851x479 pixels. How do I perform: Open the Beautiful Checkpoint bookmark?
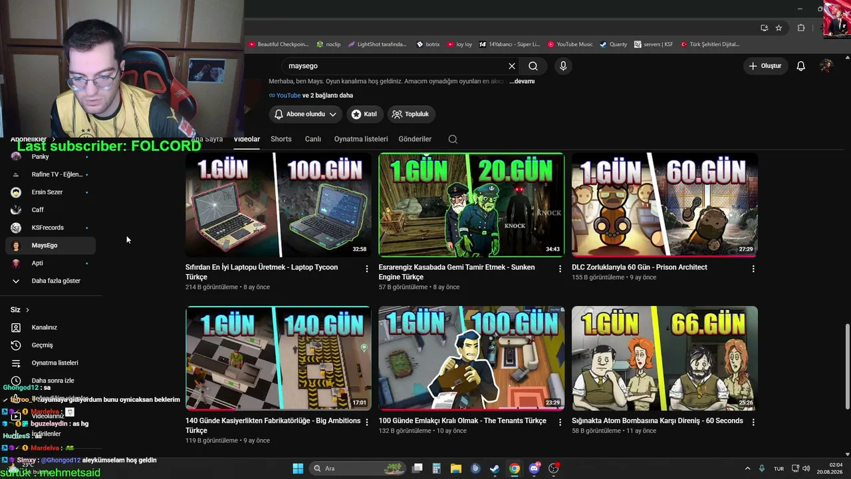(x=279, y=45)
